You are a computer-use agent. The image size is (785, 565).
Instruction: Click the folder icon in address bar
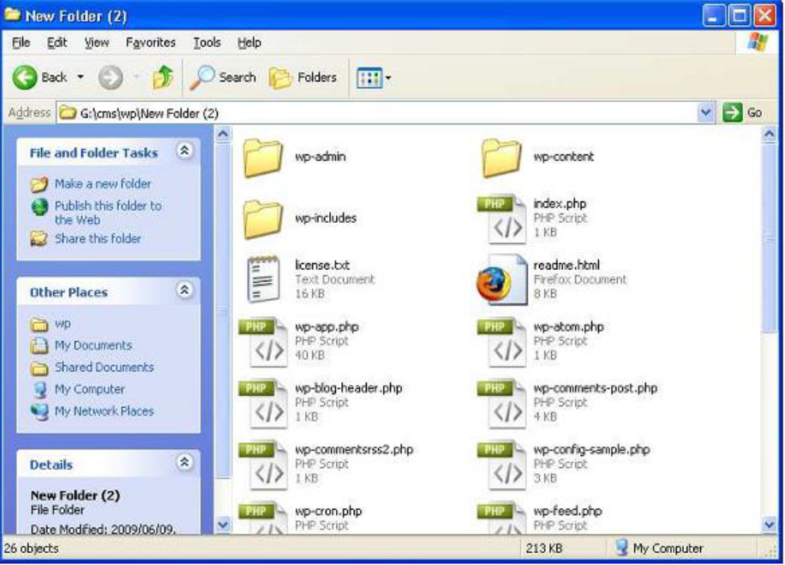point(67,112)
